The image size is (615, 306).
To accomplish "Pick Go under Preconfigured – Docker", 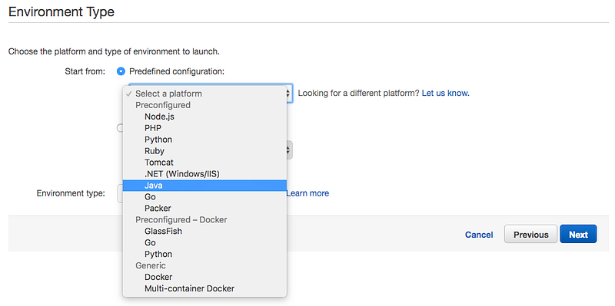I will pos(204,242).
